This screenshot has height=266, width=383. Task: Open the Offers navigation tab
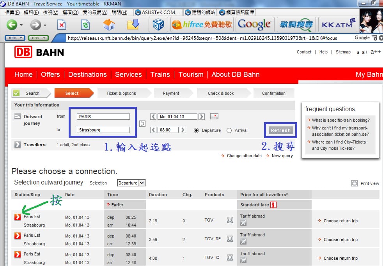(x=50, y=74)
